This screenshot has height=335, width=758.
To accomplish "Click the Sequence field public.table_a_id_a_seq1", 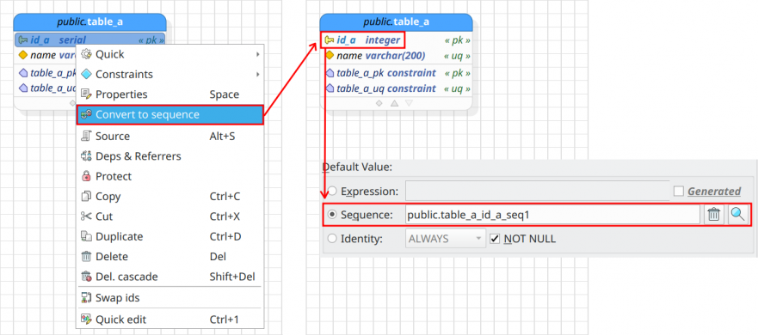I will (x=552, y=215).
